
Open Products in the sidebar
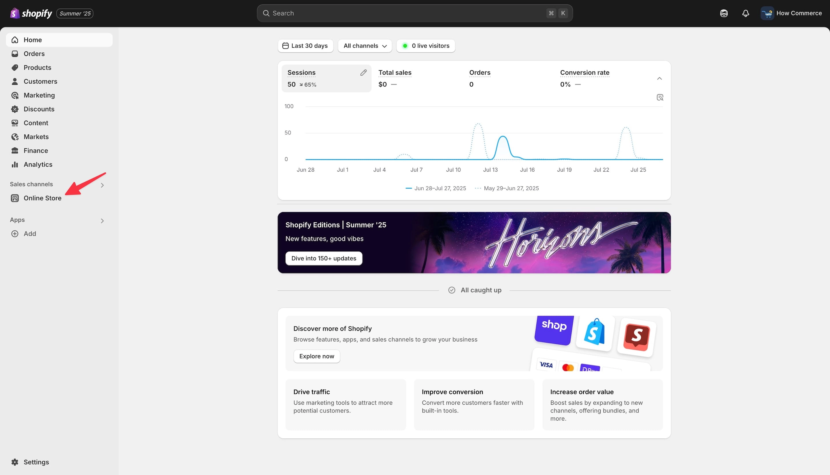click(x=59, y=67)
